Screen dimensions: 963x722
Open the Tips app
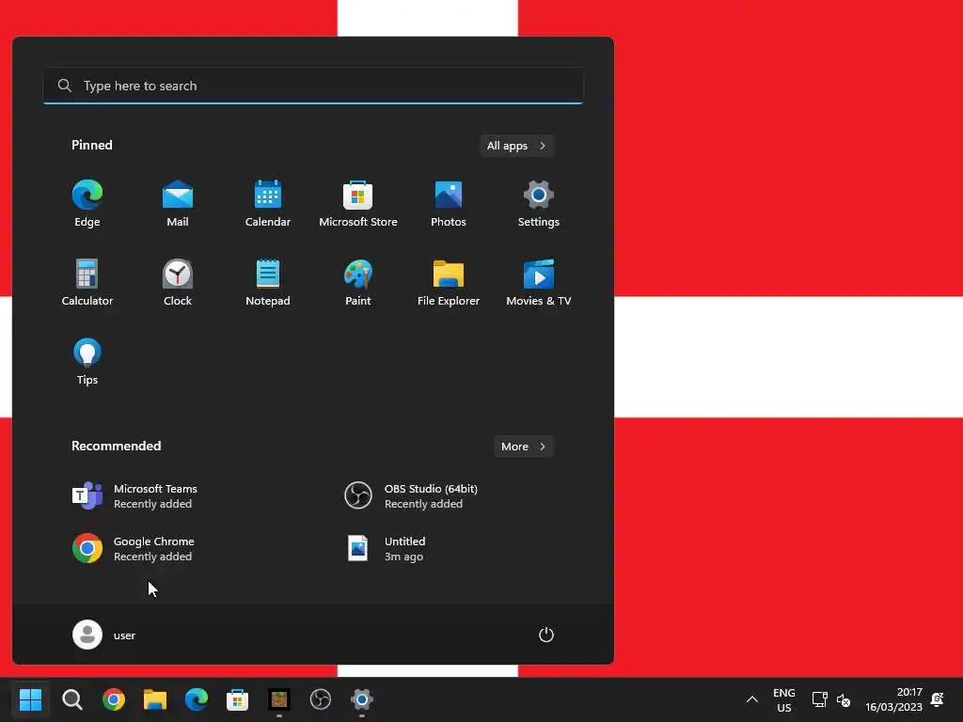[87, 362]
